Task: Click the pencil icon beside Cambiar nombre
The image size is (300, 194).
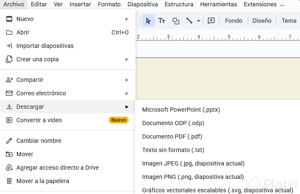Action: (9, 141)
